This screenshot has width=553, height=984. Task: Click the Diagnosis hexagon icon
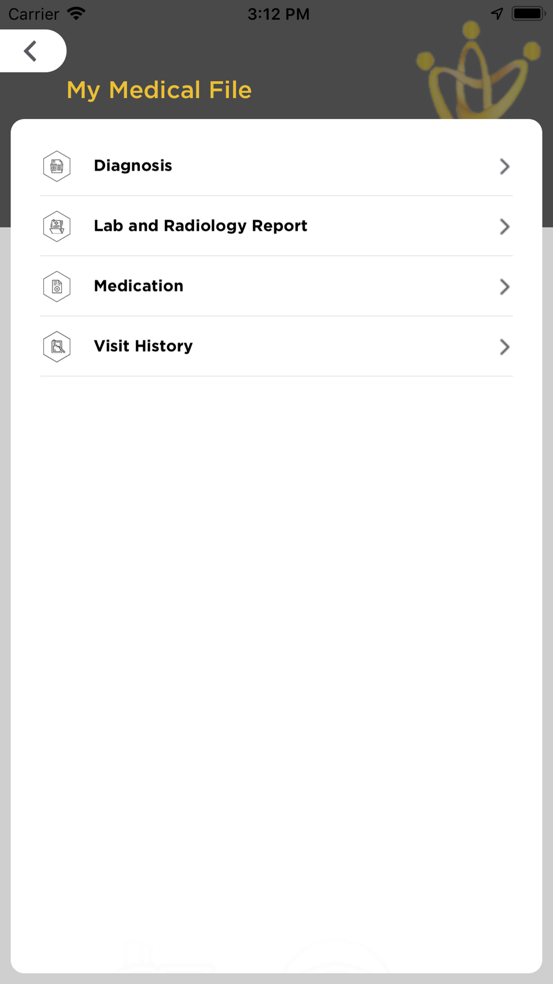pos(57,166)
